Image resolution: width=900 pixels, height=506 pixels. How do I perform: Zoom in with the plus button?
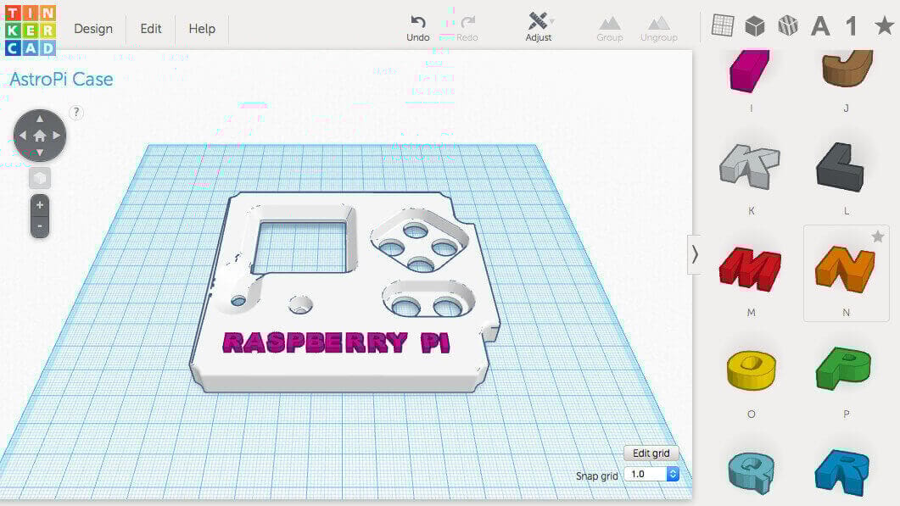pyautogui.click(x=40, y=205)
